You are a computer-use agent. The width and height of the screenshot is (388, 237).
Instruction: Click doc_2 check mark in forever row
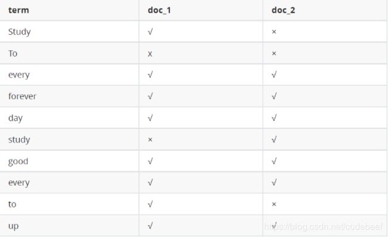click(274, 96)
